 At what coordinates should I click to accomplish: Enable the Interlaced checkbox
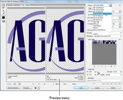point(88,24)
